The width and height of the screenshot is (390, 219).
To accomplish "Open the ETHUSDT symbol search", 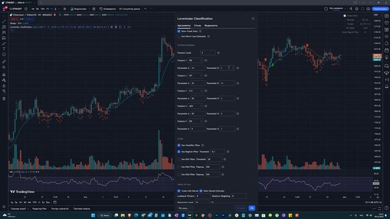I will pyautogui.click(x=16, y=9).
